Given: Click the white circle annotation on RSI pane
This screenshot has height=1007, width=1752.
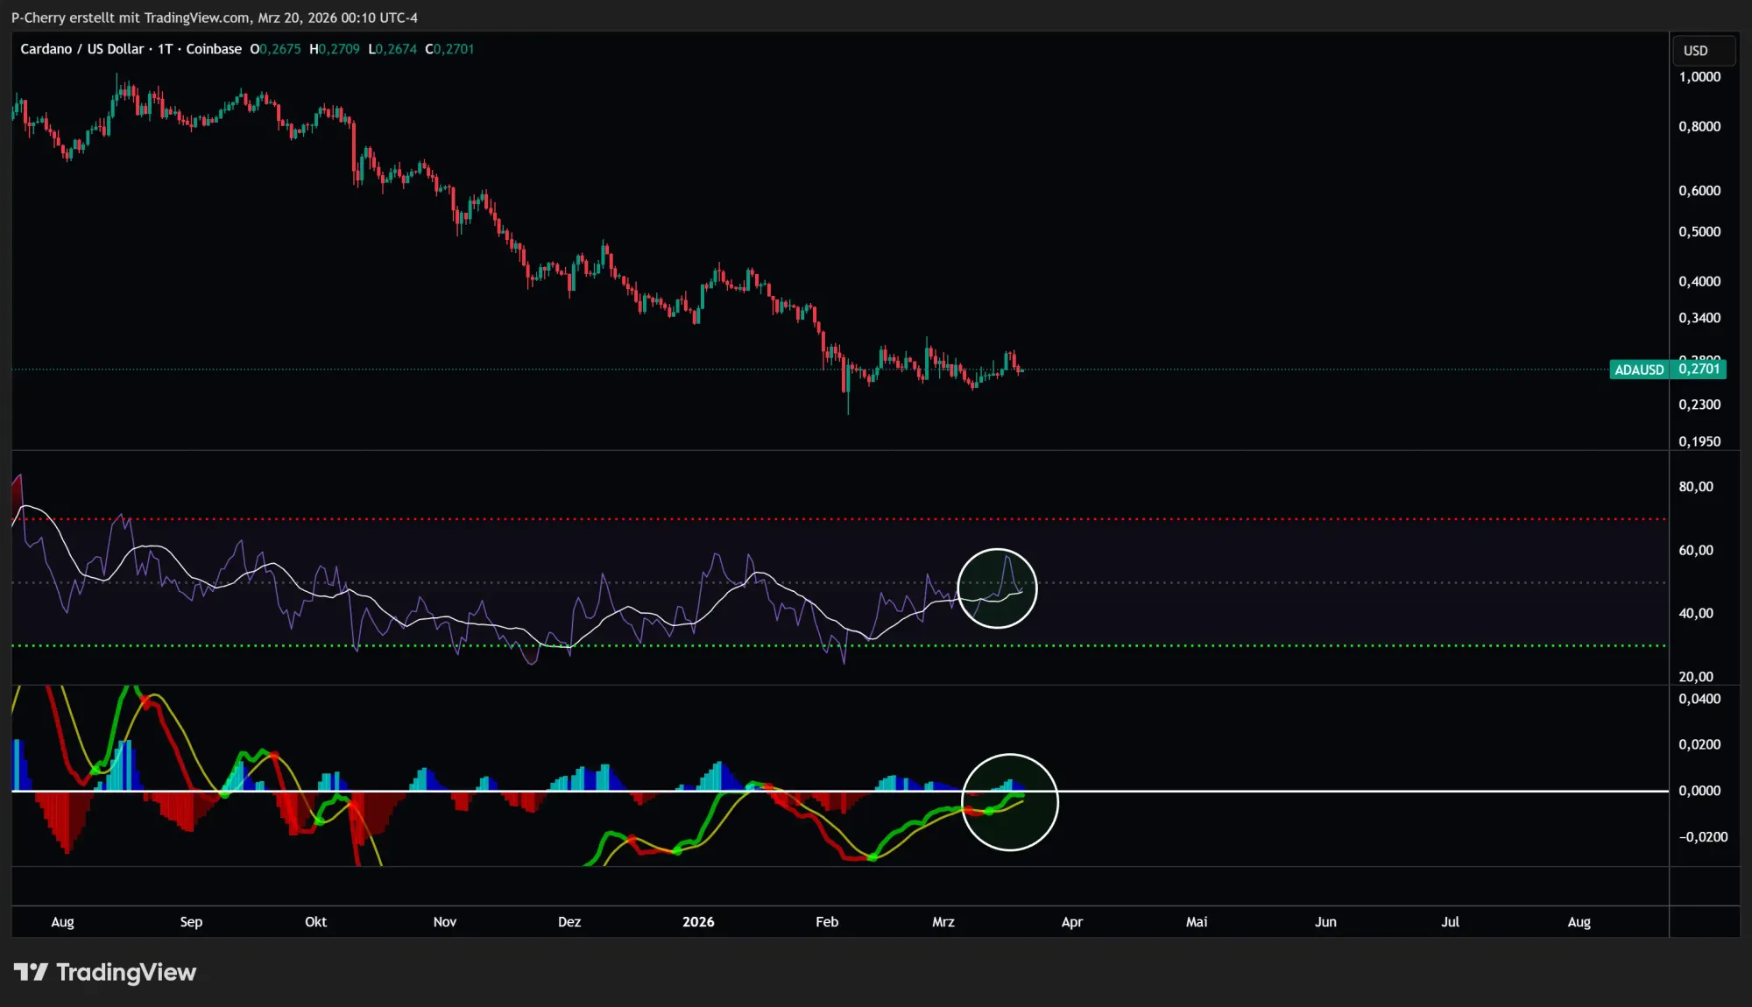Looking at the screenshot, I should coord(998,588).
